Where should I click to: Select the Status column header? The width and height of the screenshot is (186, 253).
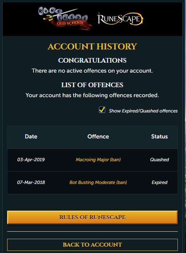(159, 137)
